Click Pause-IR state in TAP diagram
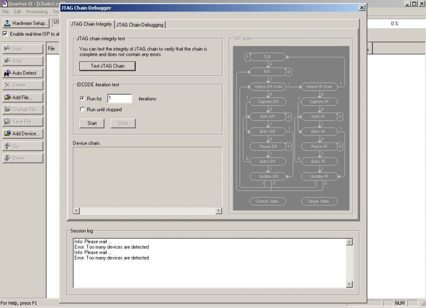 tap(319, 146)
